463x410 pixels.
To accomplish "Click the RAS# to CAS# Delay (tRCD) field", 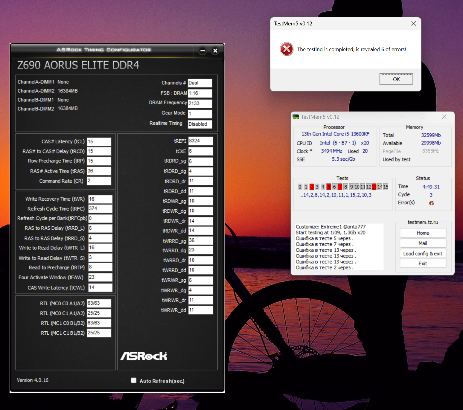I will coord(99,151).
